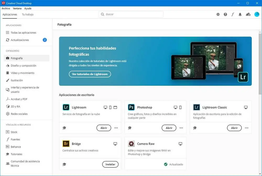Click the help question mark icon
The image size is (262, 176).
tap(225, 14)
